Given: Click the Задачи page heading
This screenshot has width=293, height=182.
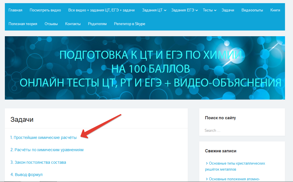Looking at the screenshot, I should point(22,120).
